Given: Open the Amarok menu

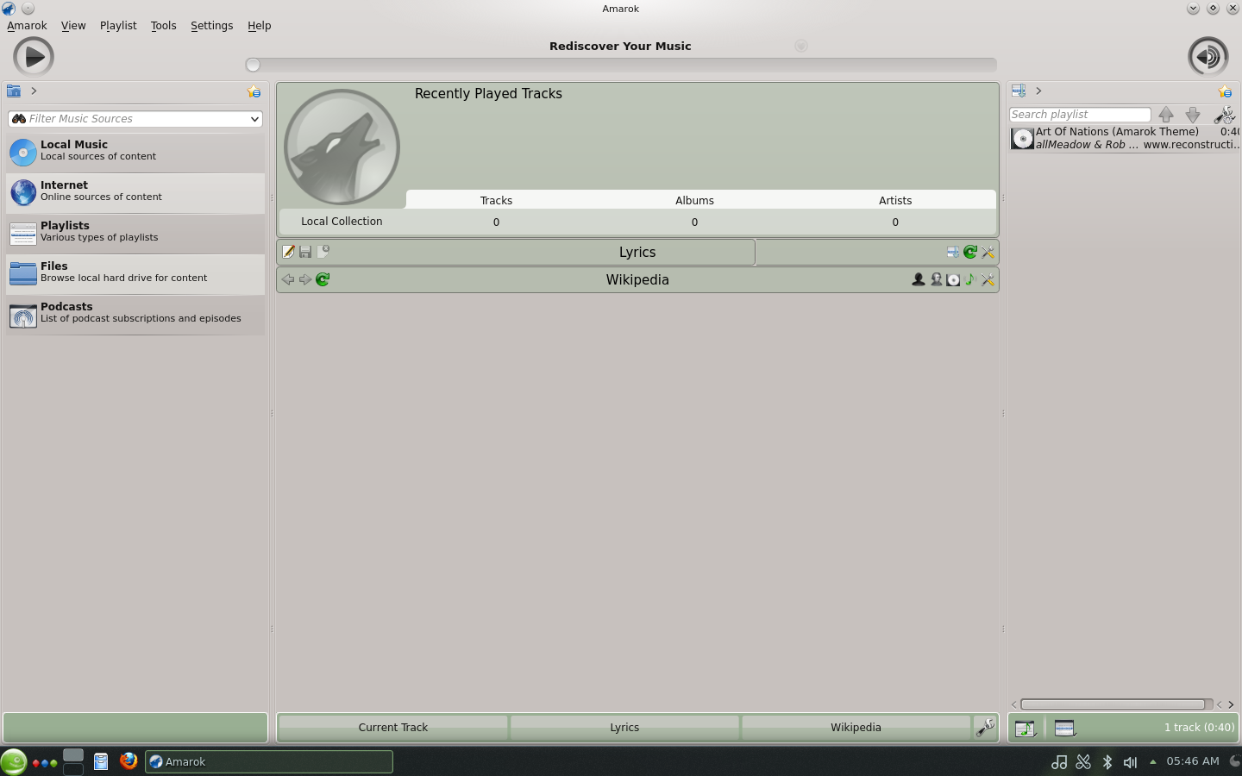Looking at the screenshot, I should [27, 26].
